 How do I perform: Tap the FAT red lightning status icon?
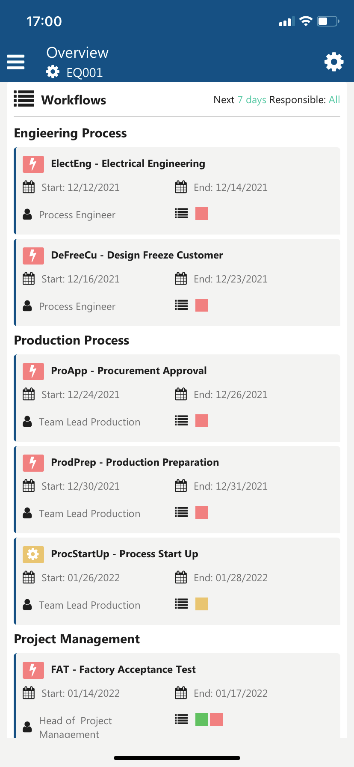click(x=33, y=670)
